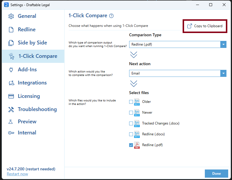Switch to Side by Side settings
The height and width of the screenshot is (180, 232).
[x=33, y=43]
